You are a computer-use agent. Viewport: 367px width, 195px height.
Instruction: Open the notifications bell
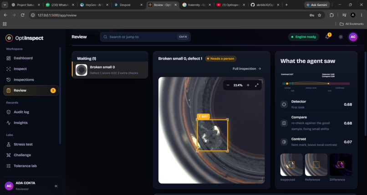click(328, 37)
